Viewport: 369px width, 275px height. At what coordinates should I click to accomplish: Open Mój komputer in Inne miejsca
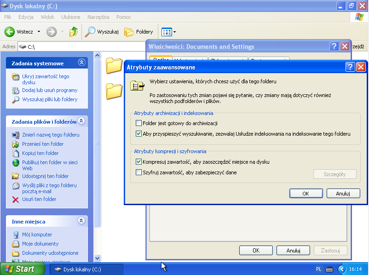click(x=37, y=235)
